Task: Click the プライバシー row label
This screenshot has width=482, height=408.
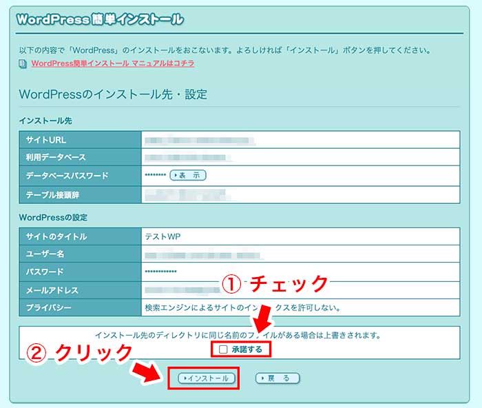Action: [x=49, y=307]
